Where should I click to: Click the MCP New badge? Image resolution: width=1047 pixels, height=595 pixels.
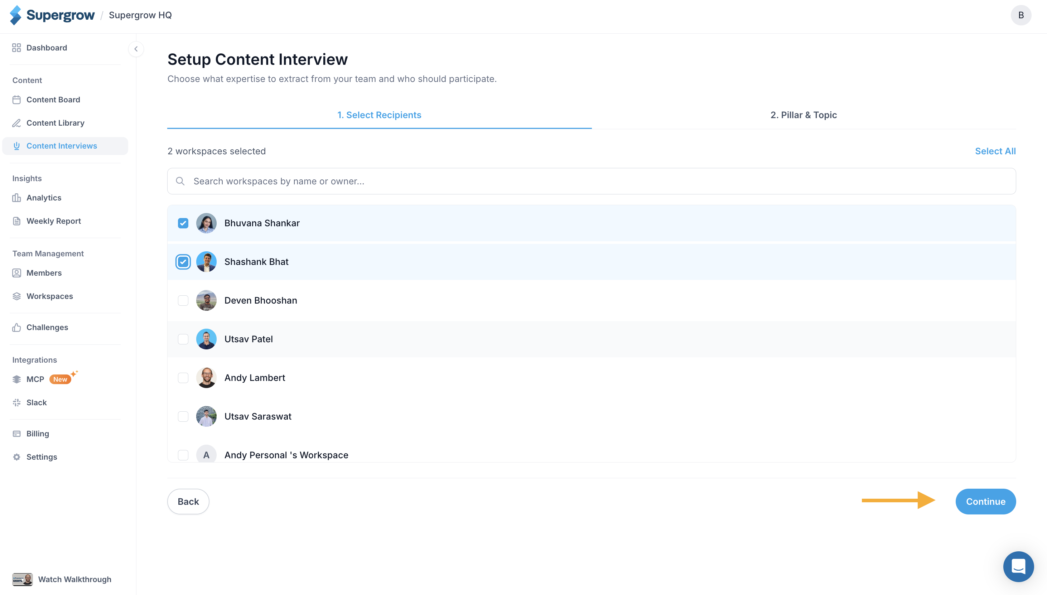60,379
